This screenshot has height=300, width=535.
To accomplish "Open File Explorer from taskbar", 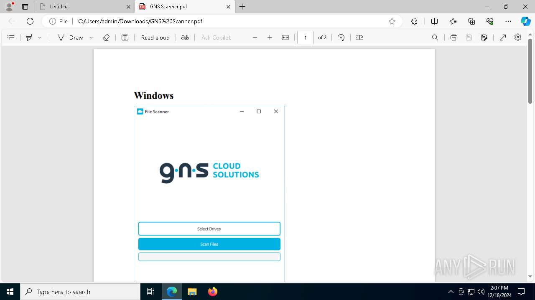I will 192,292.
